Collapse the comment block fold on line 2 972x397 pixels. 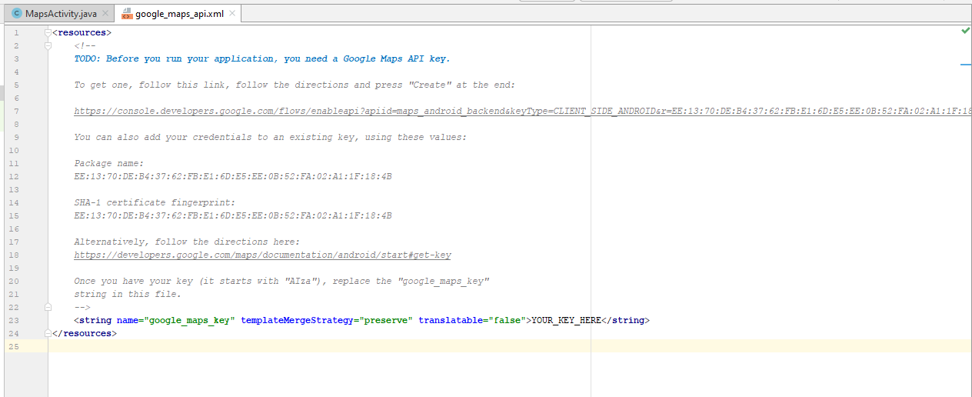click(x=48, y=46)
